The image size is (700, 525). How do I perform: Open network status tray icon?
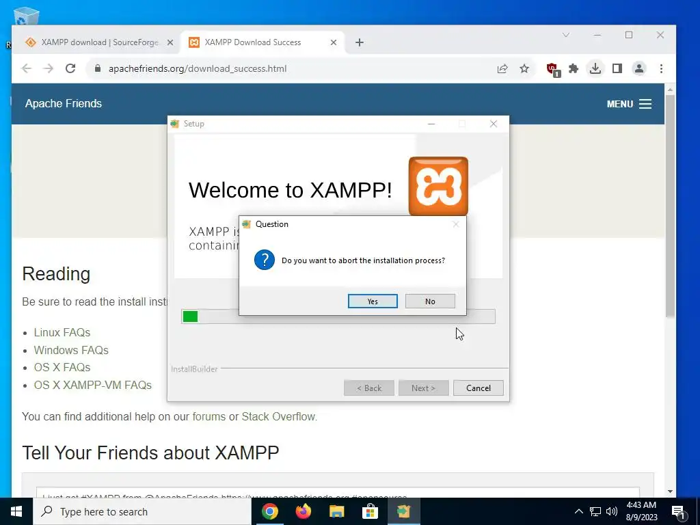595,511
